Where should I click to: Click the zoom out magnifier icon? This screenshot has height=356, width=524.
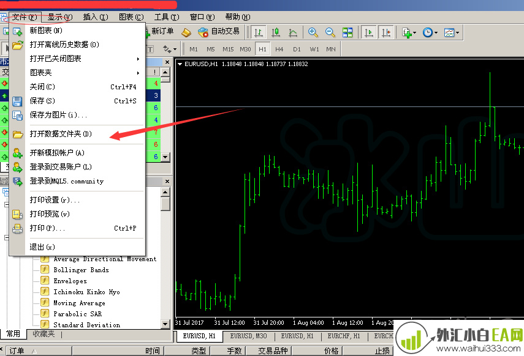pyautogui.click(x=330, y=32)
